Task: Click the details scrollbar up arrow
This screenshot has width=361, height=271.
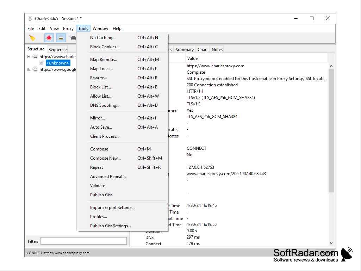Action: (x=331, y=66)
